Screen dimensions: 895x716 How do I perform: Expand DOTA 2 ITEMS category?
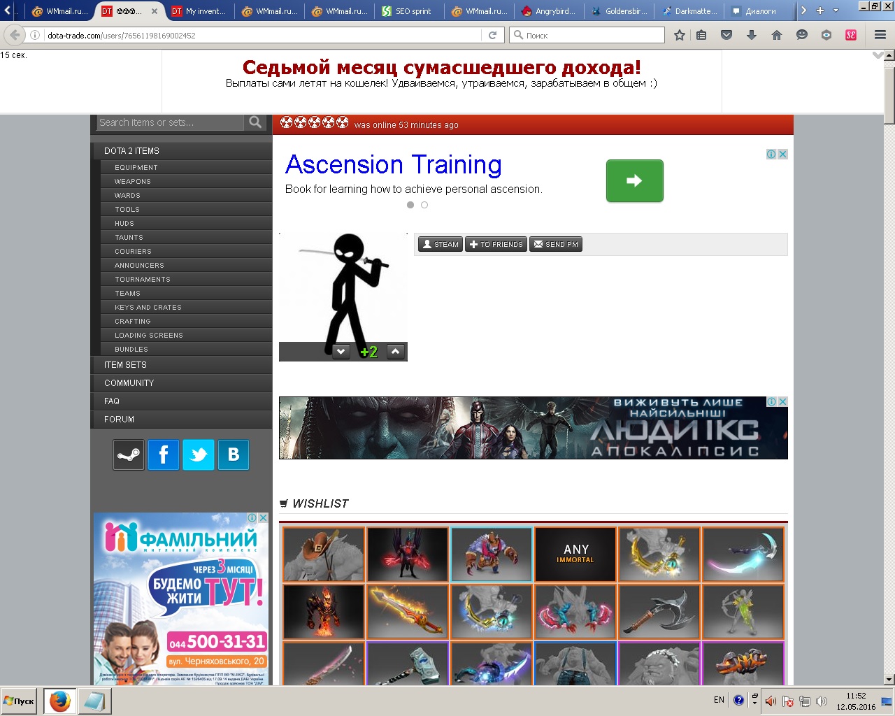click(182, 151)
